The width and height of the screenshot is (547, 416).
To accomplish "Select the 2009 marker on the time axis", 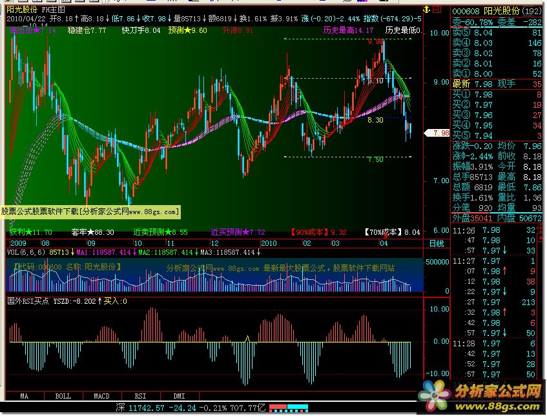I will [x=18, y=243].
